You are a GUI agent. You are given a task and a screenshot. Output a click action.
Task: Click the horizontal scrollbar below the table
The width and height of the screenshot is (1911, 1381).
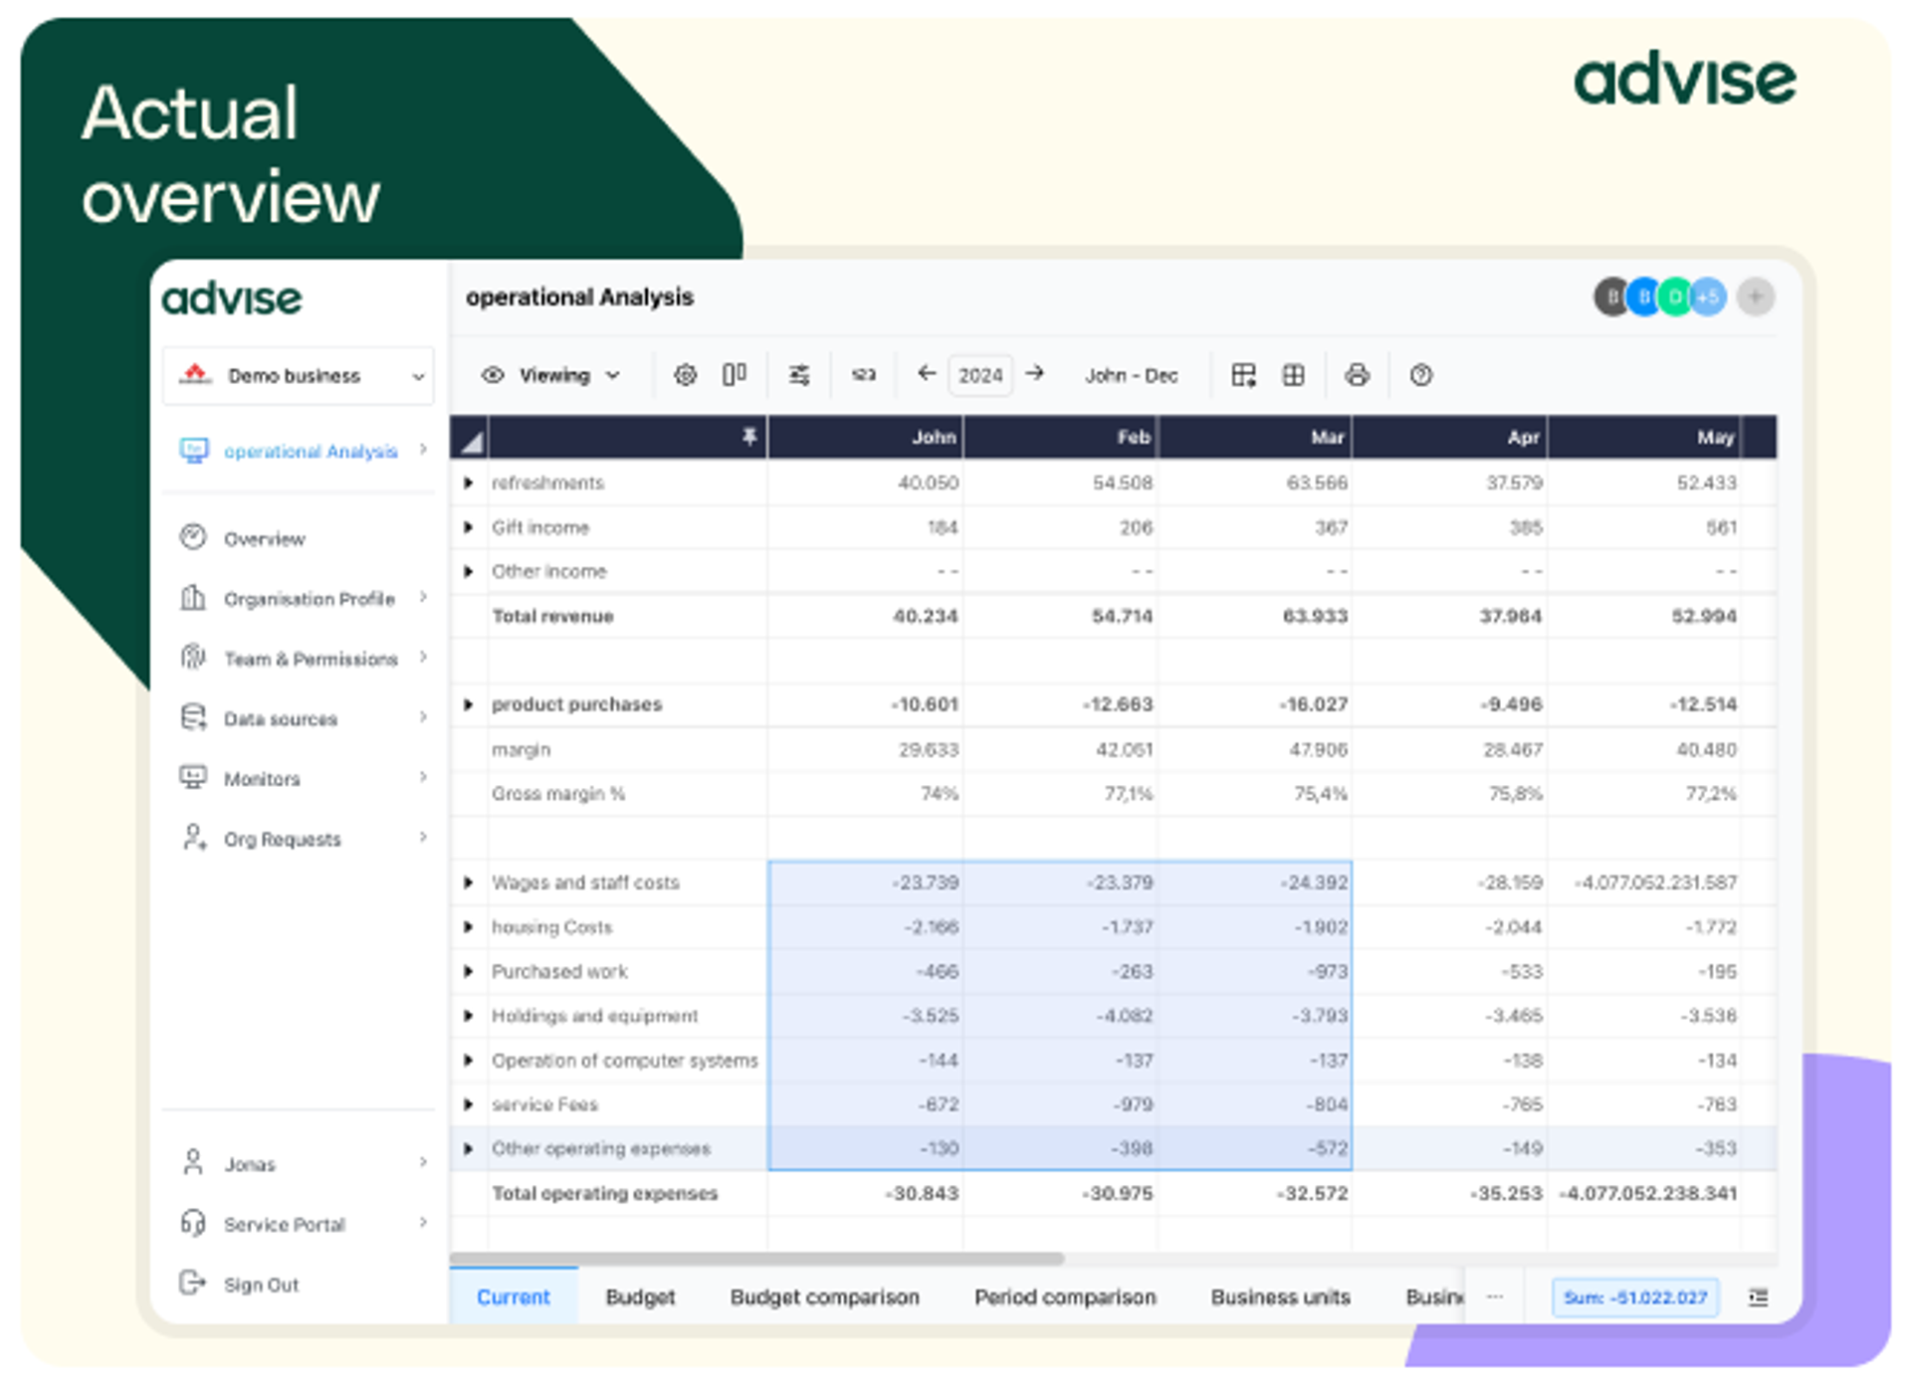[x=756, y=1259]
